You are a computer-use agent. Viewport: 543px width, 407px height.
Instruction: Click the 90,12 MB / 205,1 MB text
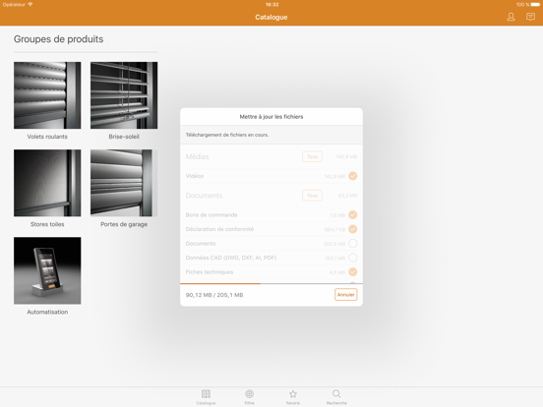click(x=214, y=295)
